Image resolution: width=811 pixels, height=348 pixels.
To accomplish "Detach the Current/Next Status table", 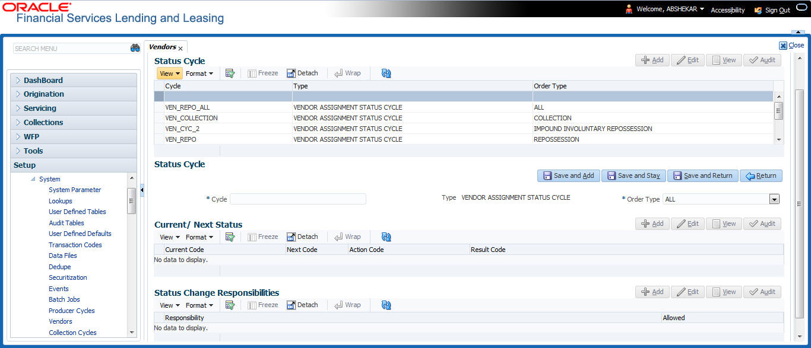I will tap(303, 237).
